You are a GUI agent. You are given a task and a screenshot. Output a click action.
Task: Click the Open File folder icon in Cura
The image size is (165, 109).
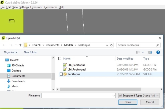12,21
